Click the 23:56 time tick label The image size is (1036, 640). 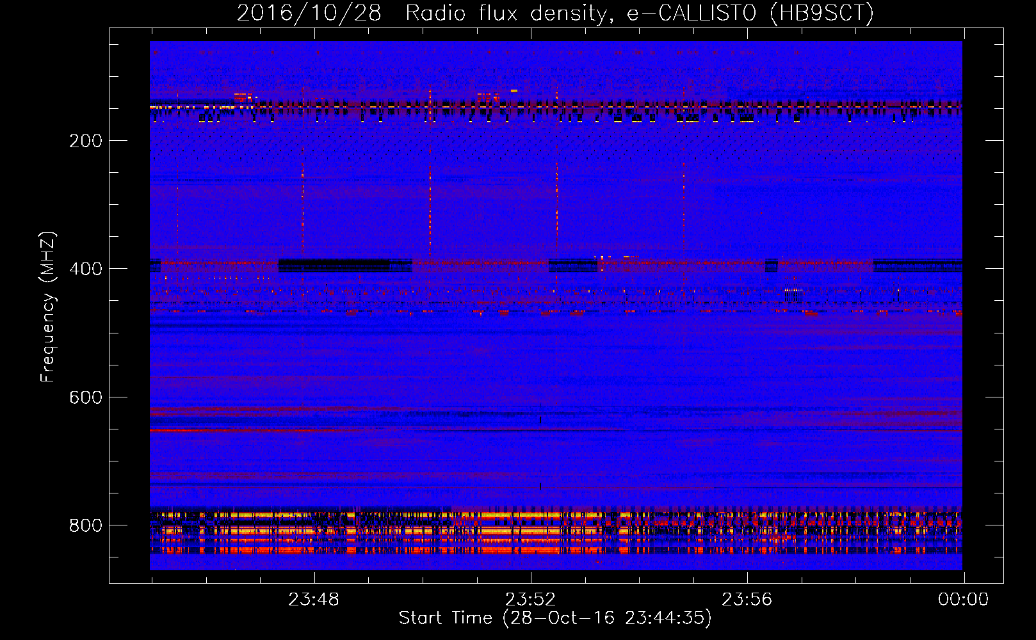pos(747,599)
